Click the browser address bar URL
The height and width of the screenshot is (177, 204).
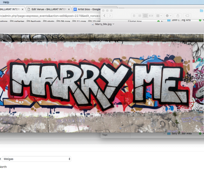(50, 16)
